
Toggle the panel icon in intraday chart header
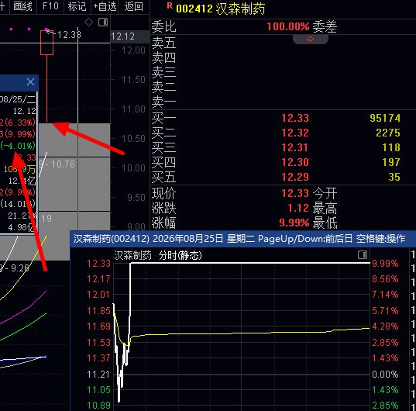click(363, 255)
